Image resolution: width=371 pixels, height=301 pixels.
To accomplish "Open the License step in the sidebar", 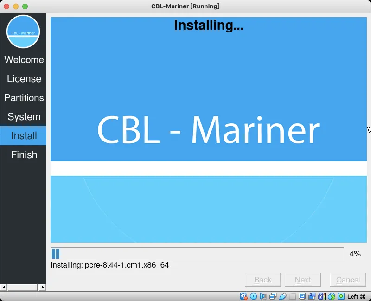I will 24,79.
